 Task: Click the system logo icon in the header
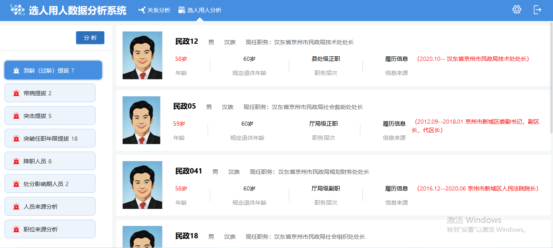[x=17, y=10]
